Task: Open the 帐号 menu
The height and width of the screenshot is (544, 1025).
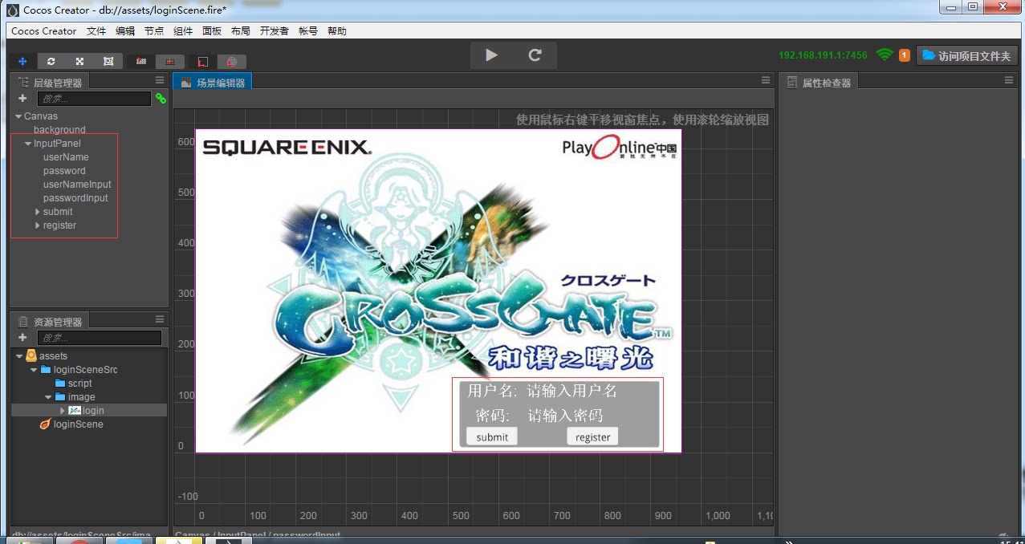Action: 308,31
